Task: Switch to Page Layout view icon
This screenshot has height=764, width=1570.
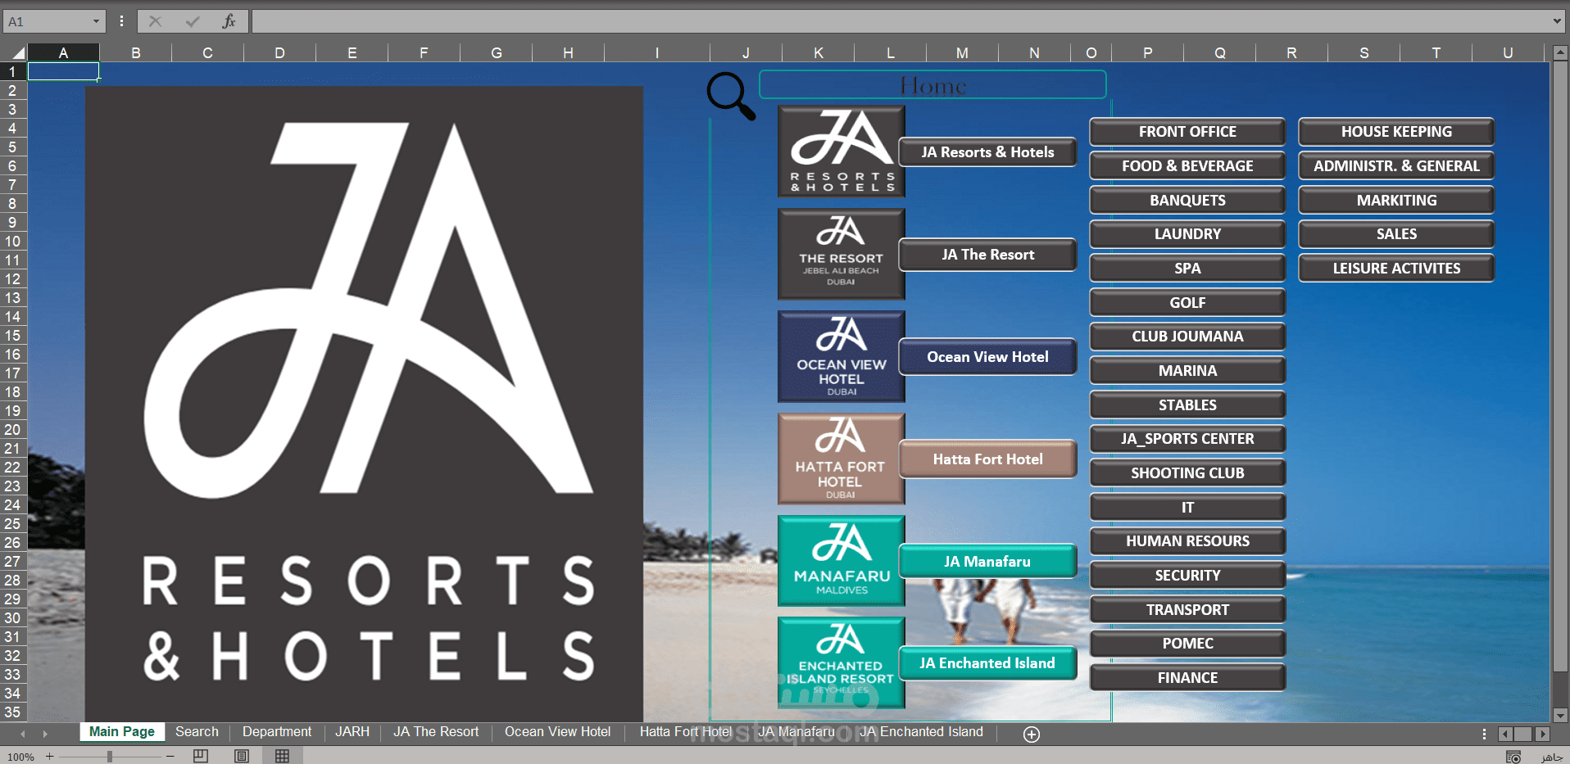Action: (242, 756)
